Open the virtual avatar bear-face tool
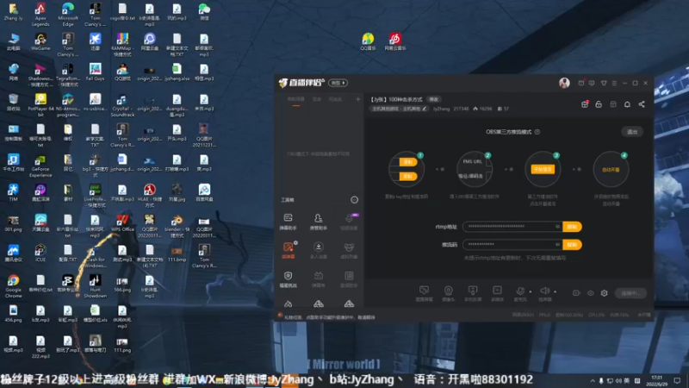The height and width of the screenshot is (388, 689). 349,249
